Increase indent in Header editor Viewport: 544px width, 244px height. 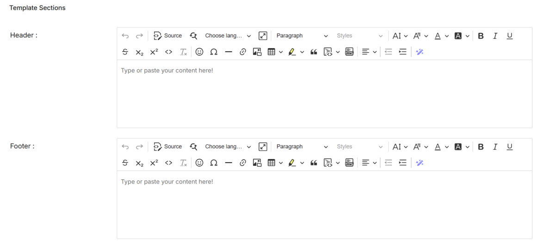point(402,52)
